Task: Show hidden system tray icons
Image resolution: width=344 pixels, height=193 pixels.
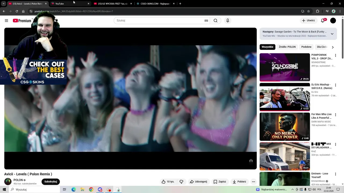Action: (x=293, y=190)
